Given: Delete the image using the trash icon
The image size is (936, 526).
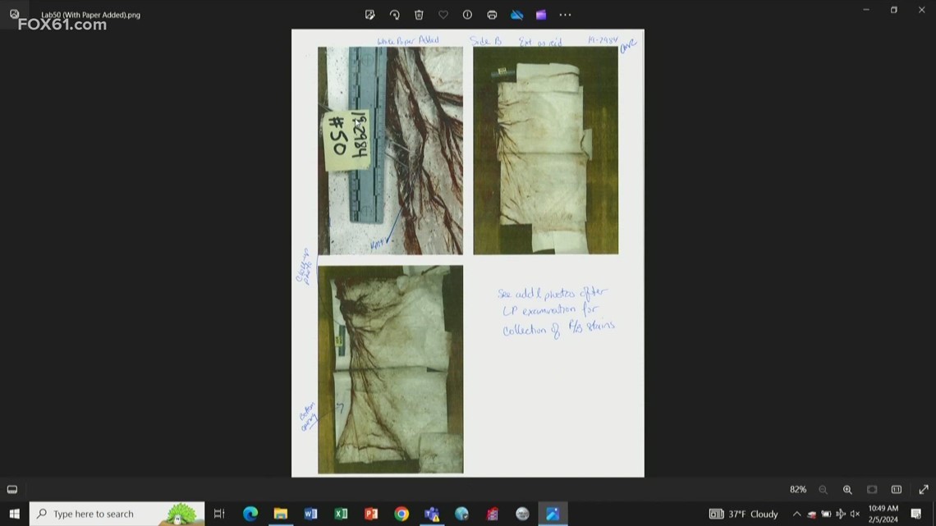Looking at the screenshot, I should pos(420,14).
